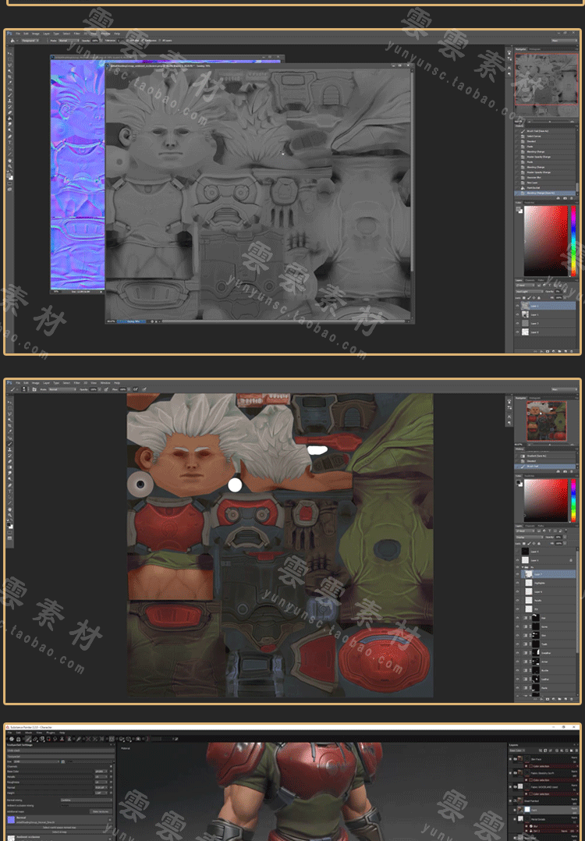Open Paragraph panel icon in top Photoshop dock
Screen dimensions: 585x841
[x=509, y=74]
